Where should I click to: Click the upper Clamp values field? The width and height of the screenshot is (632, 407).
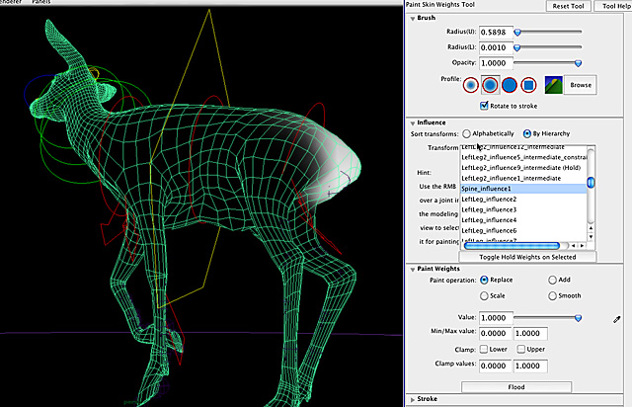point(530,366)
